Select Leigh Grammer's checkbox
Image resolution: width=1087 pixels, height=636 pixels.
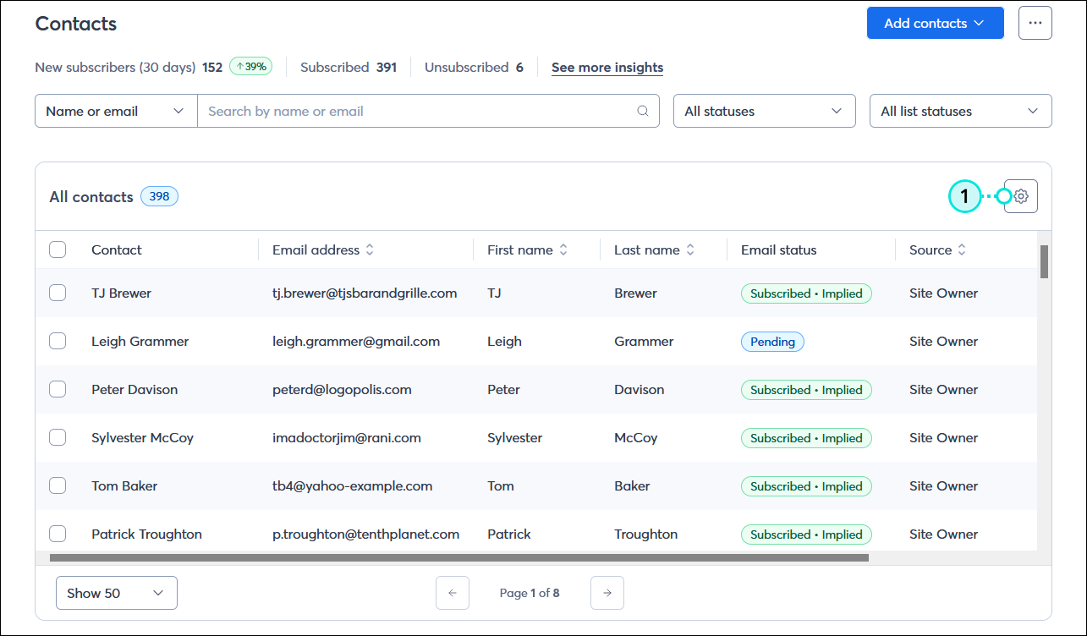click(x=58, y=341)
